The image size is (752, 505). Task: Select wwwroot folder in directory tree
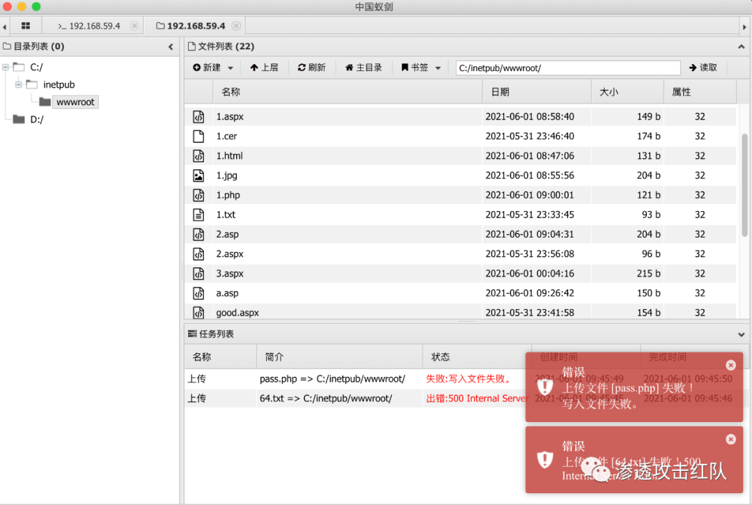pos(75,102)
